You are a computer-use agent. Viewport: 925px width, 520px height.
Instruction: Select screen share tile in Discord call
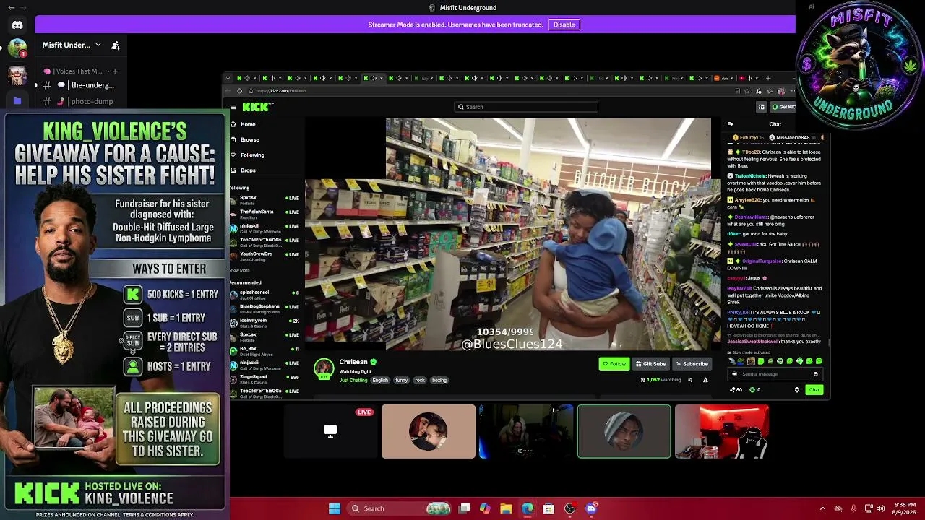(330, 431)
